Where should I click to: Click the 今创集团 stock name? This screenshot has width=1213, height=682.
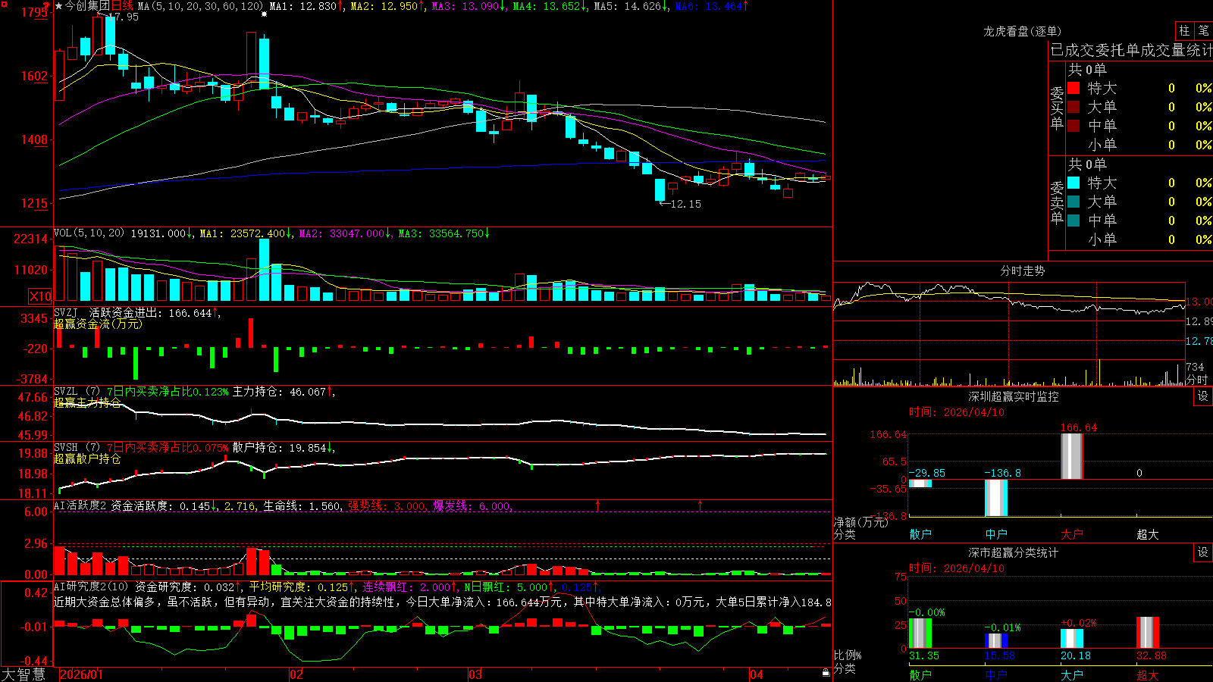87,6
